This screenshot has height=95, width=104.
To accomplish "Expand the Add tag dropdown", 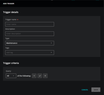I will point(30,53).
